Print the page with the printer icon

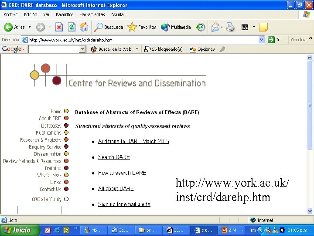pos(231,27)
